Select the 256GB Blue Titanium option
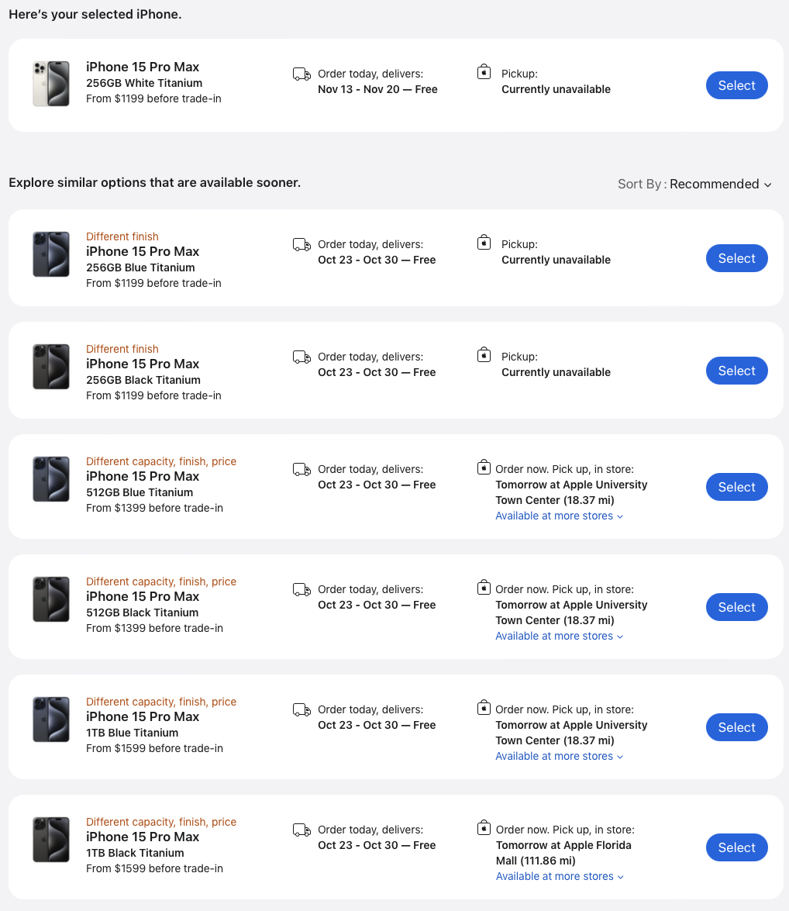This screenshot has width=789, height=911. coord(736,258)
